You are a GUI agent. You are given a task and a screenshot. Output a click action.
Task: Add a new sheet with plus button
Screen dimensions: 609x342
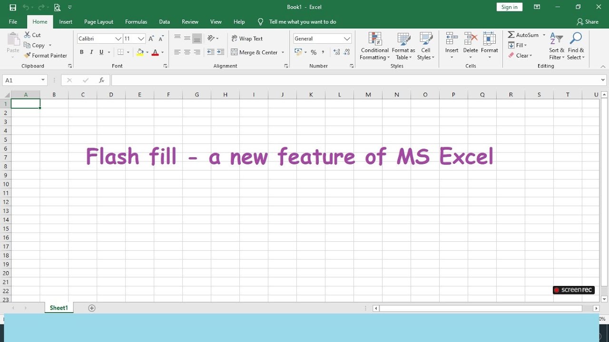(92, 308)
